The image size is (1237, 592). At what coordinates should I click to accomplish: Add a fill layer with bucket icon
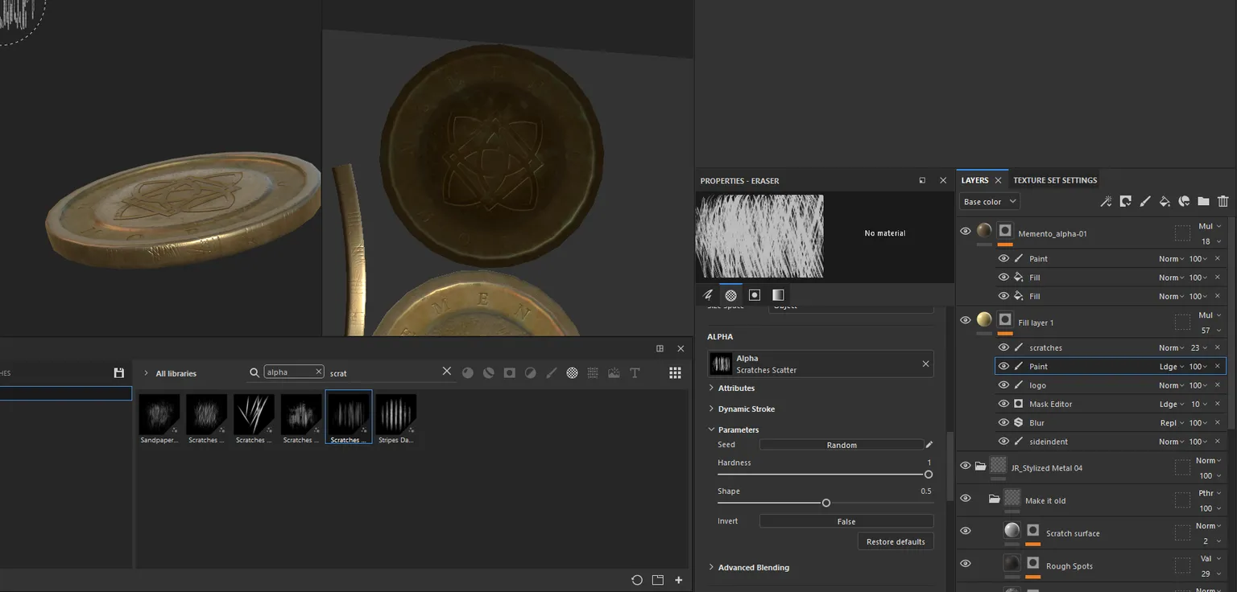(x=1165, y=201)
